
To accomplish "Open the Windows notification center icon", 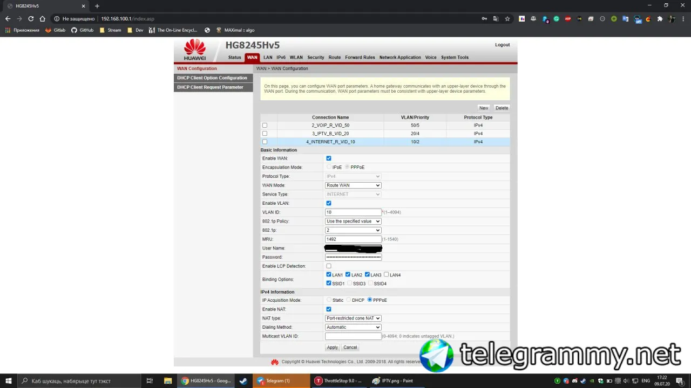I will 680,381.
